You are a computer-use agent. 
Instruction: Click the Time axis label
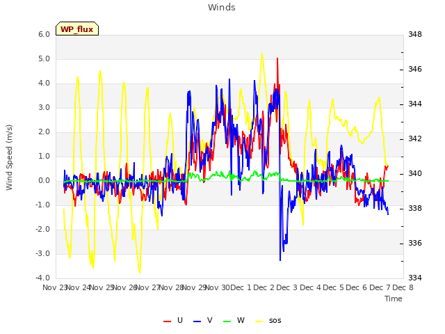click(x=394, y=299)
